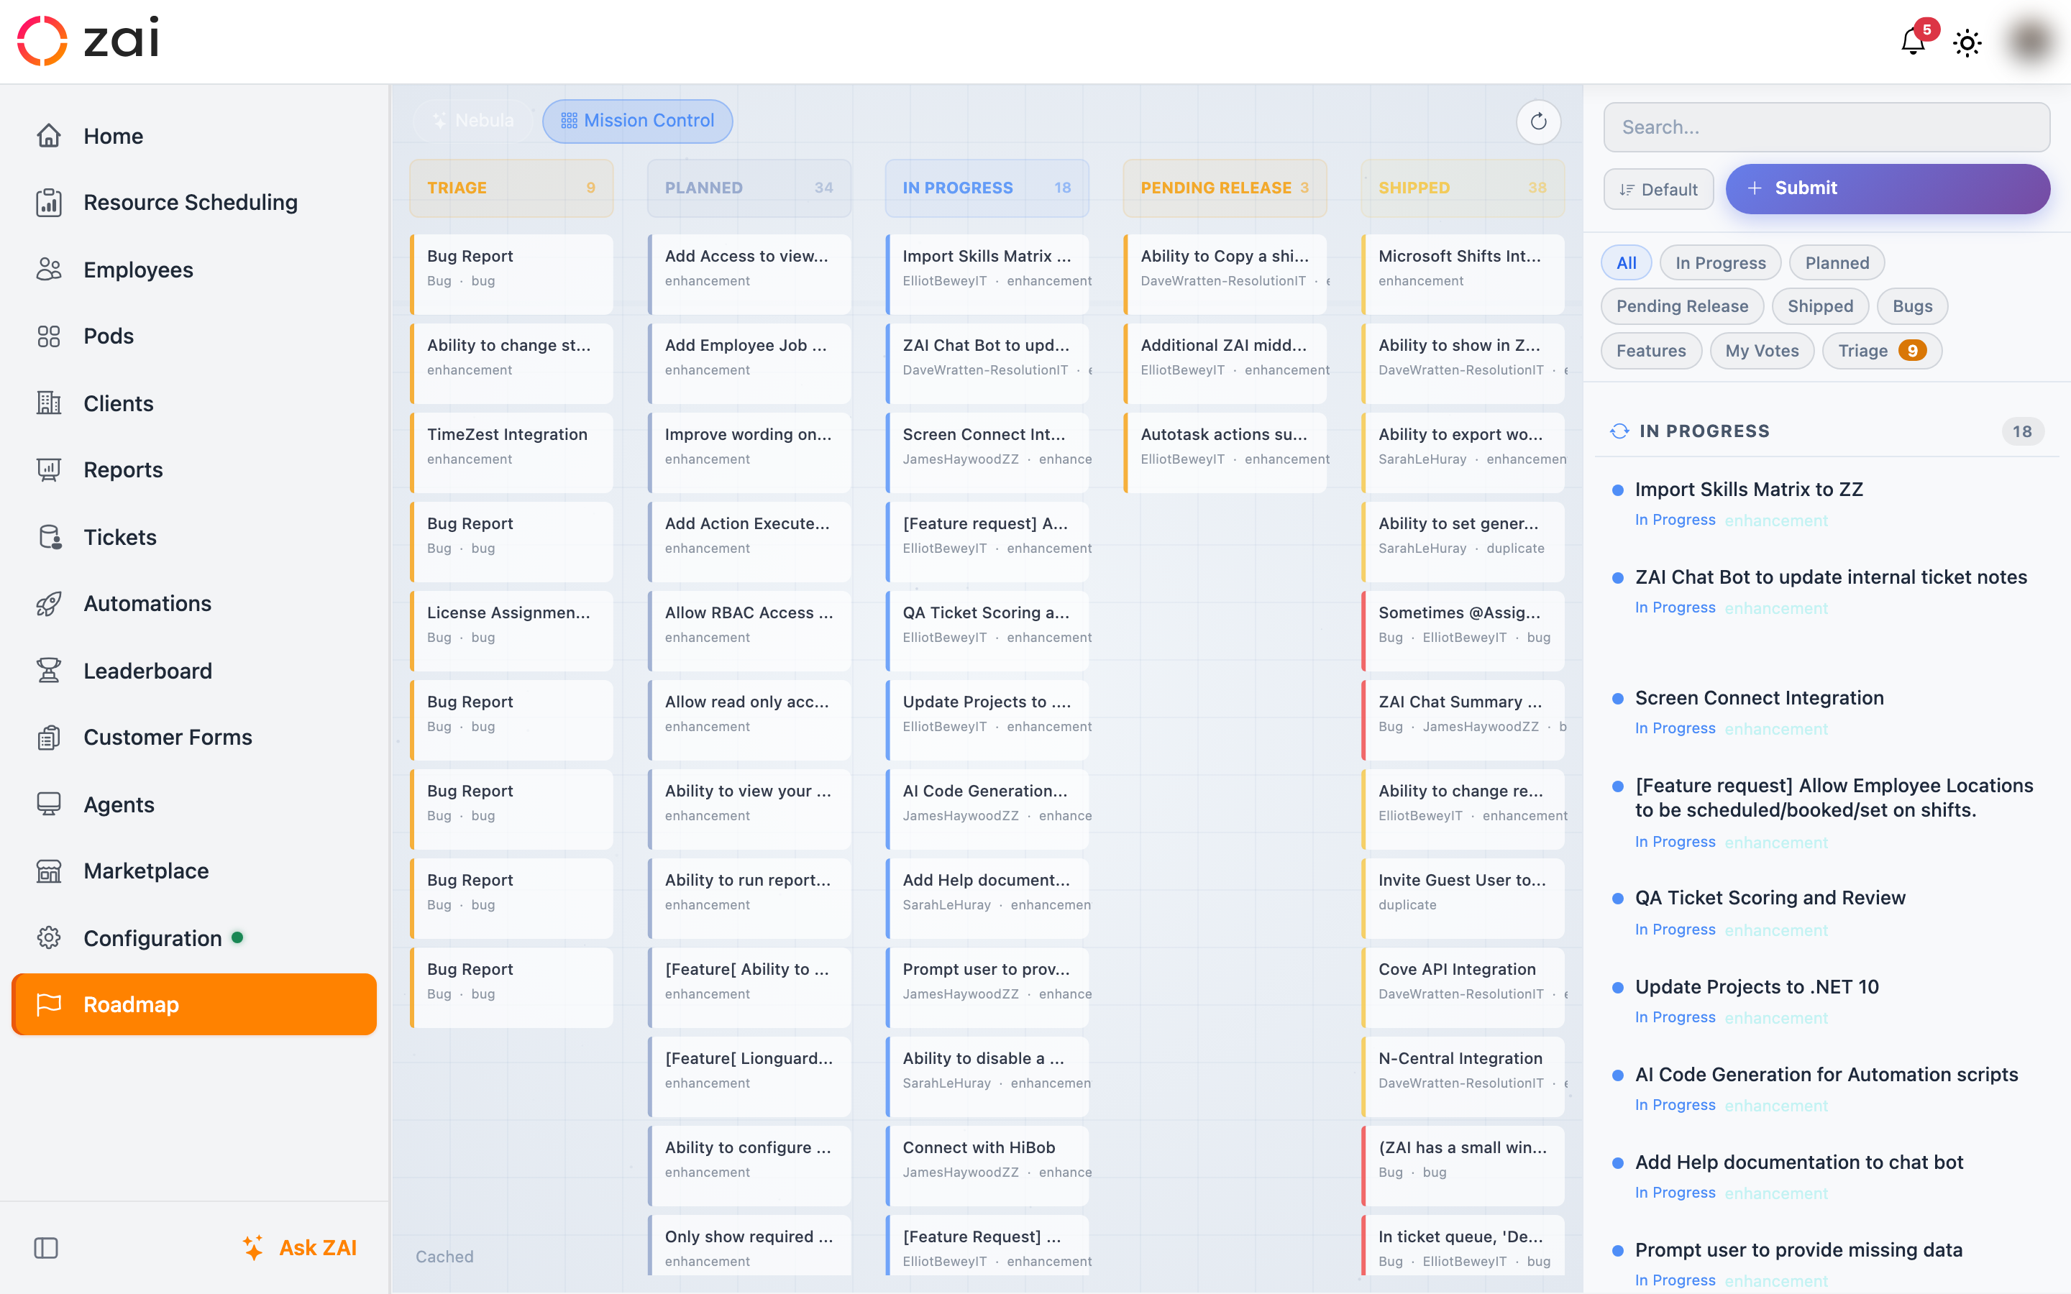Click the Employees people icon

(49, 270)
